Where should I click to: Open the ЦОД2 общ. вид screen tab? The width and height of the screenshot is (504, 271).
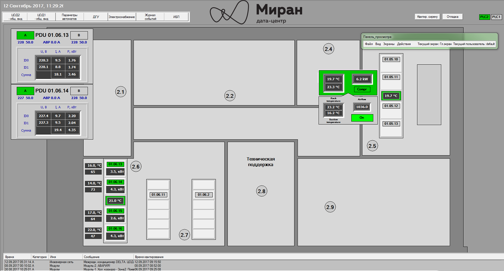pyautogui.click(x=16, y=17)
